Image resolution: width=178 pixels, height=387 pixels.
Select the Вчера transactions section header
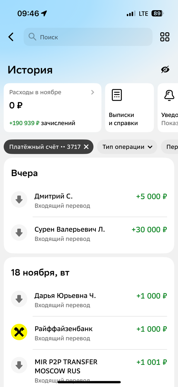pos(24,173)
